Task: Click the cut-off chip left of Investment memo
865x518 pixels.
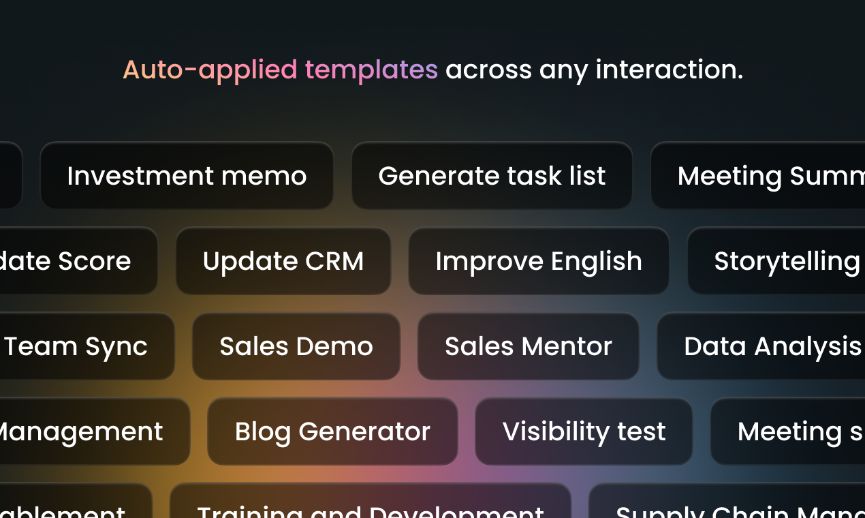Action: 11,176
